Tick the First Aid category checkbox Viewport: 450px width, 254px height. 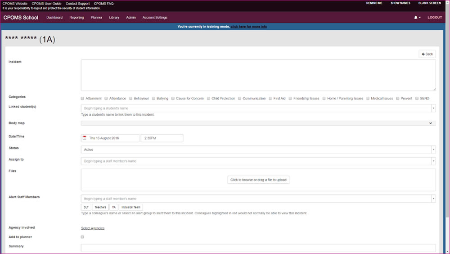tap(270, 98)
